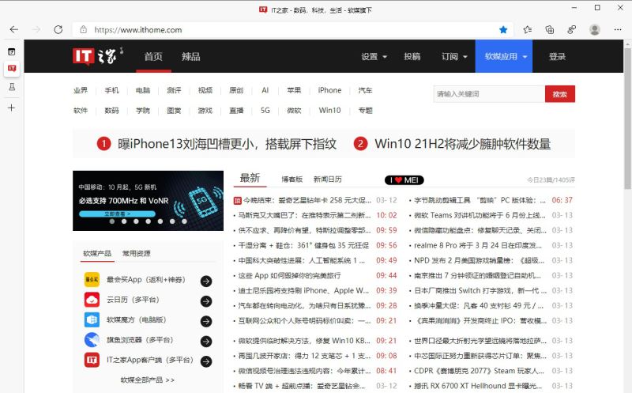Open the 撼讯 RX 6700 XT Hellhound article
Screen dimensions: 632x393
(478, 386)
